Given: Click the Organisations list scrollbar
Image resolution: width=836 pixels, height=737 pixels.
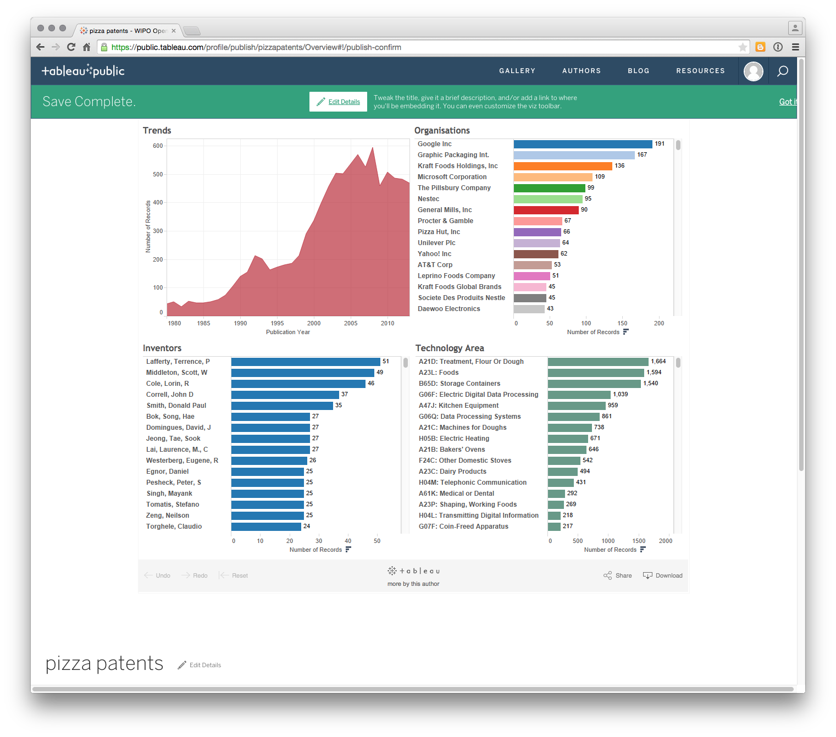Looking at the screenshot, I should click(678, 145).
